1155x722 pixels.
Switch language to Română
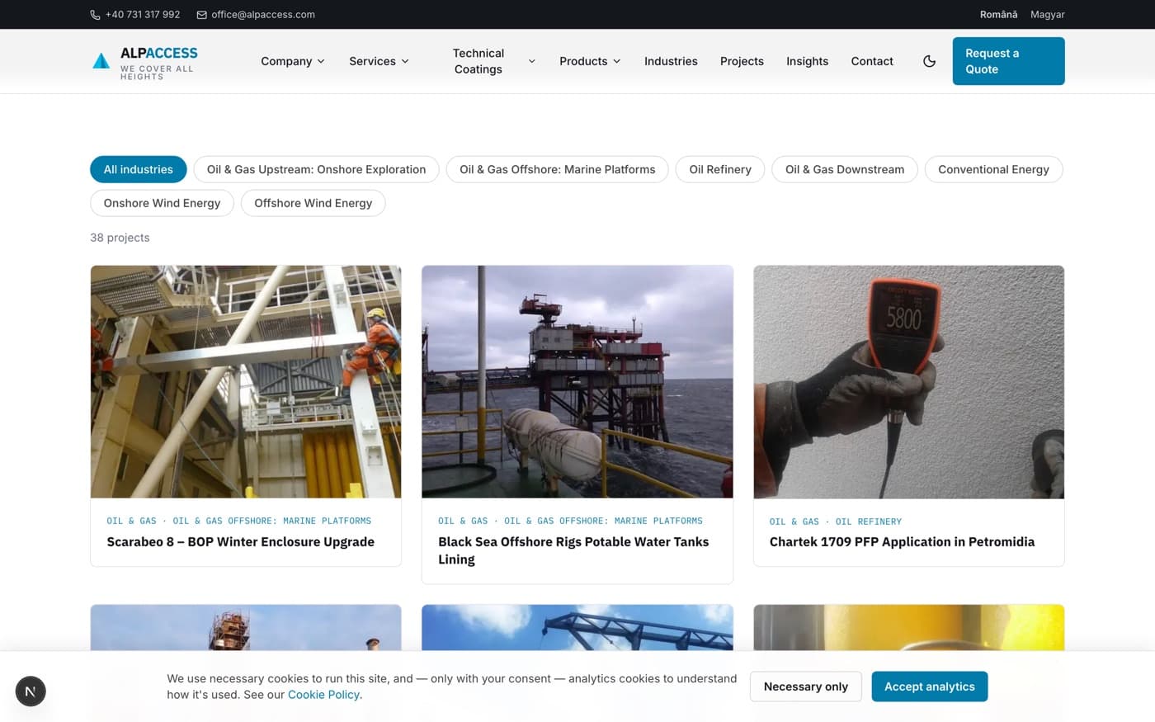pyautogui.click(x=998, y=15)
